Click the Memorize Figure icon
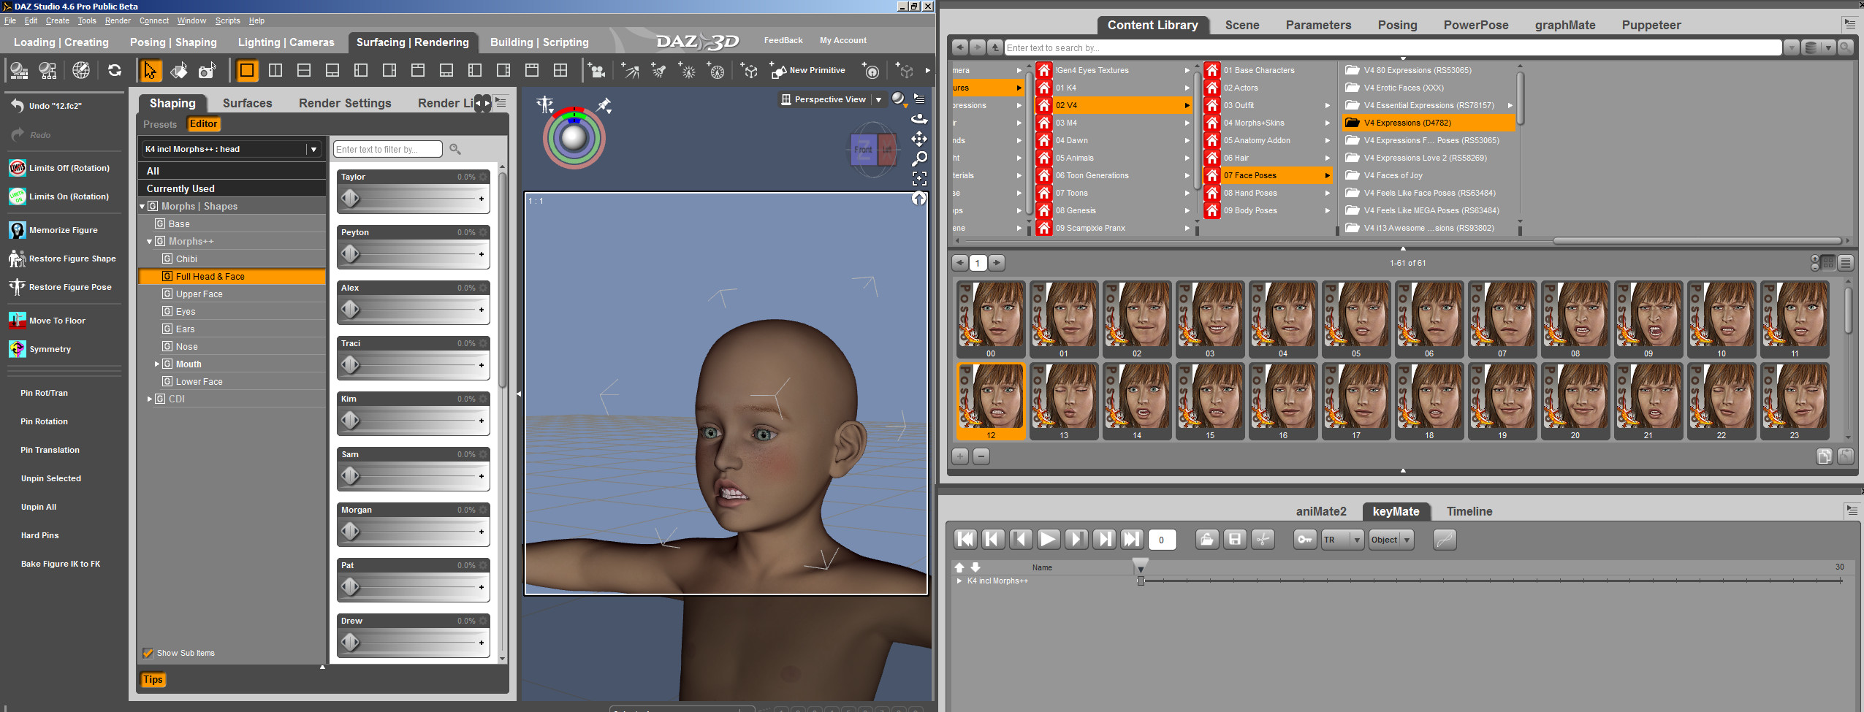Viewport: 1864px width, 712px height. pos(18,230)
